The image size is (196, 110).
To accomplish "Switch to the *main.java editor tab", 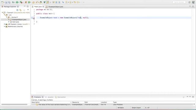I will (38, 7).
